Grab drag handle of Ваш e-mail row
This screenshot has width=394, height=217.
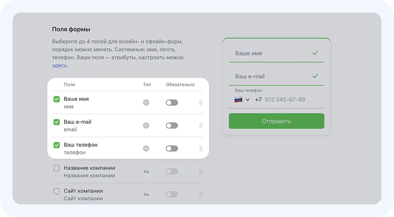point(201,126)
